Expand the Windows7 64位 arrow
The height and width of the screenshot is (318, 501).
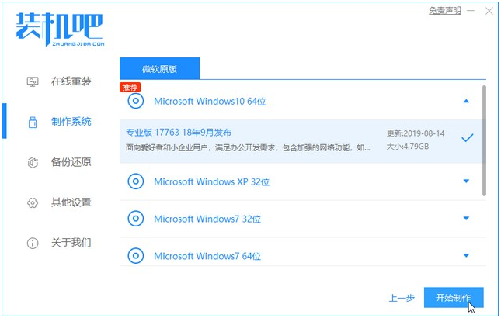point(466,255)
